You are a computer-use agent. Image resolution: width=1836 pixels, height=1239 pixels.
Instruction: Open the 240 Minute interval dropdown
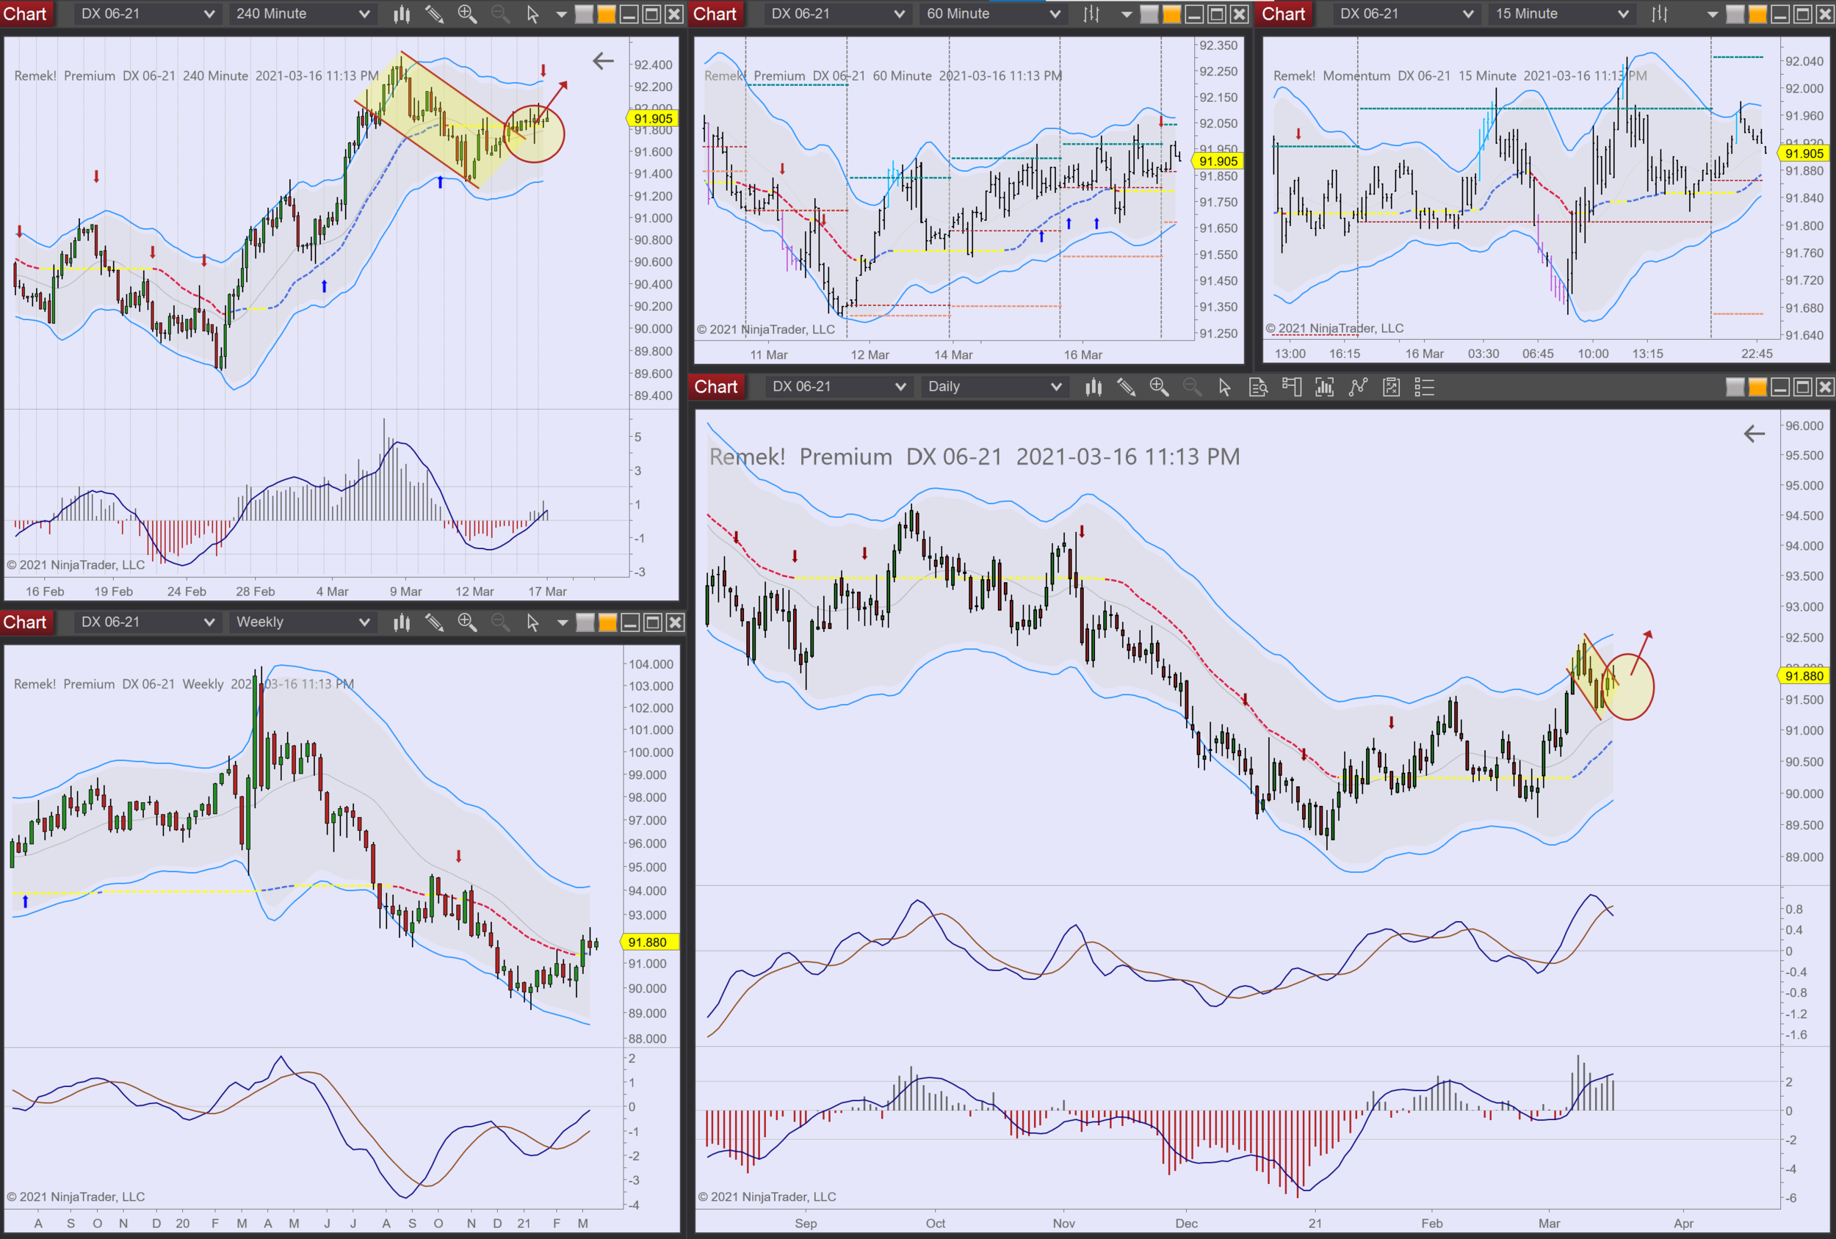(303, 14)
